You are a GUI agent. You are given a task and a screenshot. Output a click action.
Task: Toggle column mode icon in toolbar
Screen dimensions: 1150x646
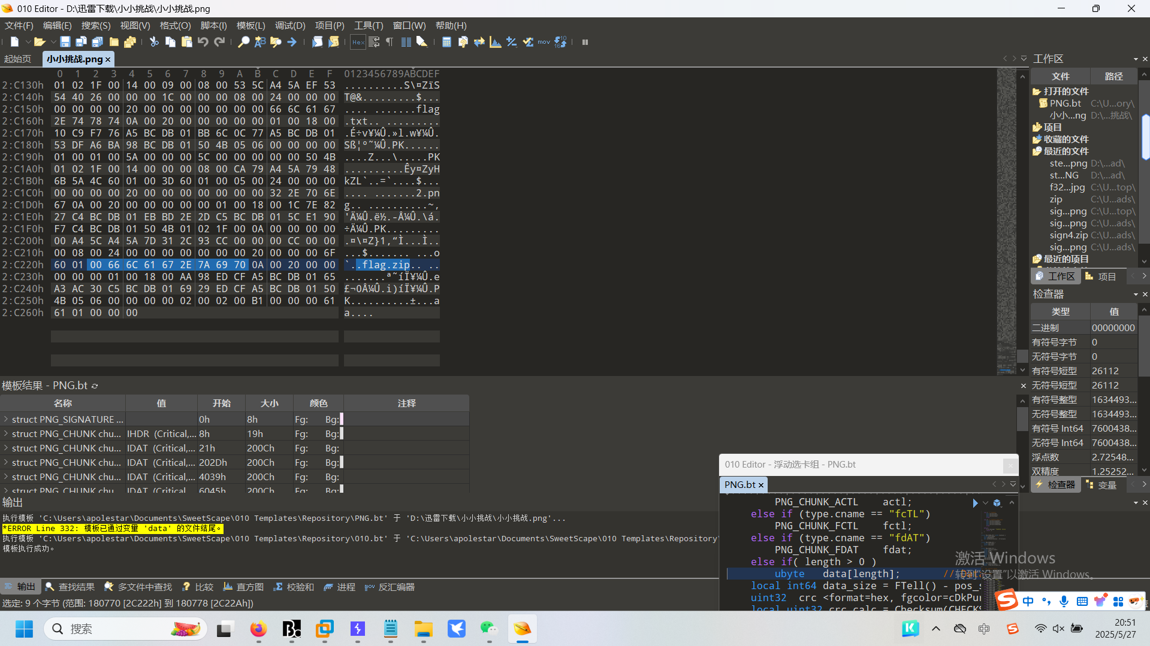[x=406, y=42]
